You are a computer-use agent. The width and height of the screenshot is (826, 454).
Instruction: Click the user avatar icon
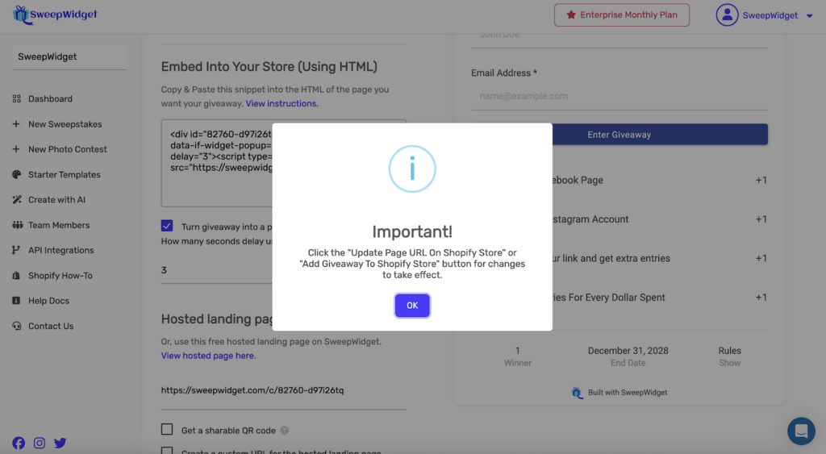pos(727,15)
